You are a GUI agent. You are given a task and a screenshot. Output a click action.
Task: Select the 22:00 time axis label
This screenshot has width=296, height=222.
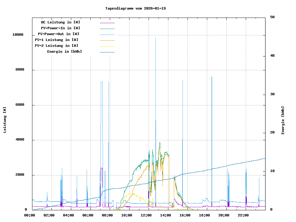pyautogui.click(x=244, y=215)
